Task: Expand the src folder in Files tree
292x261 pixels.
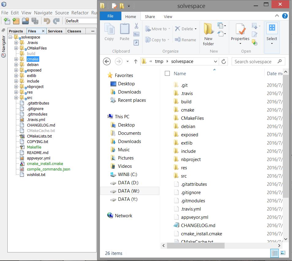Action: click(x=16, y=98)
